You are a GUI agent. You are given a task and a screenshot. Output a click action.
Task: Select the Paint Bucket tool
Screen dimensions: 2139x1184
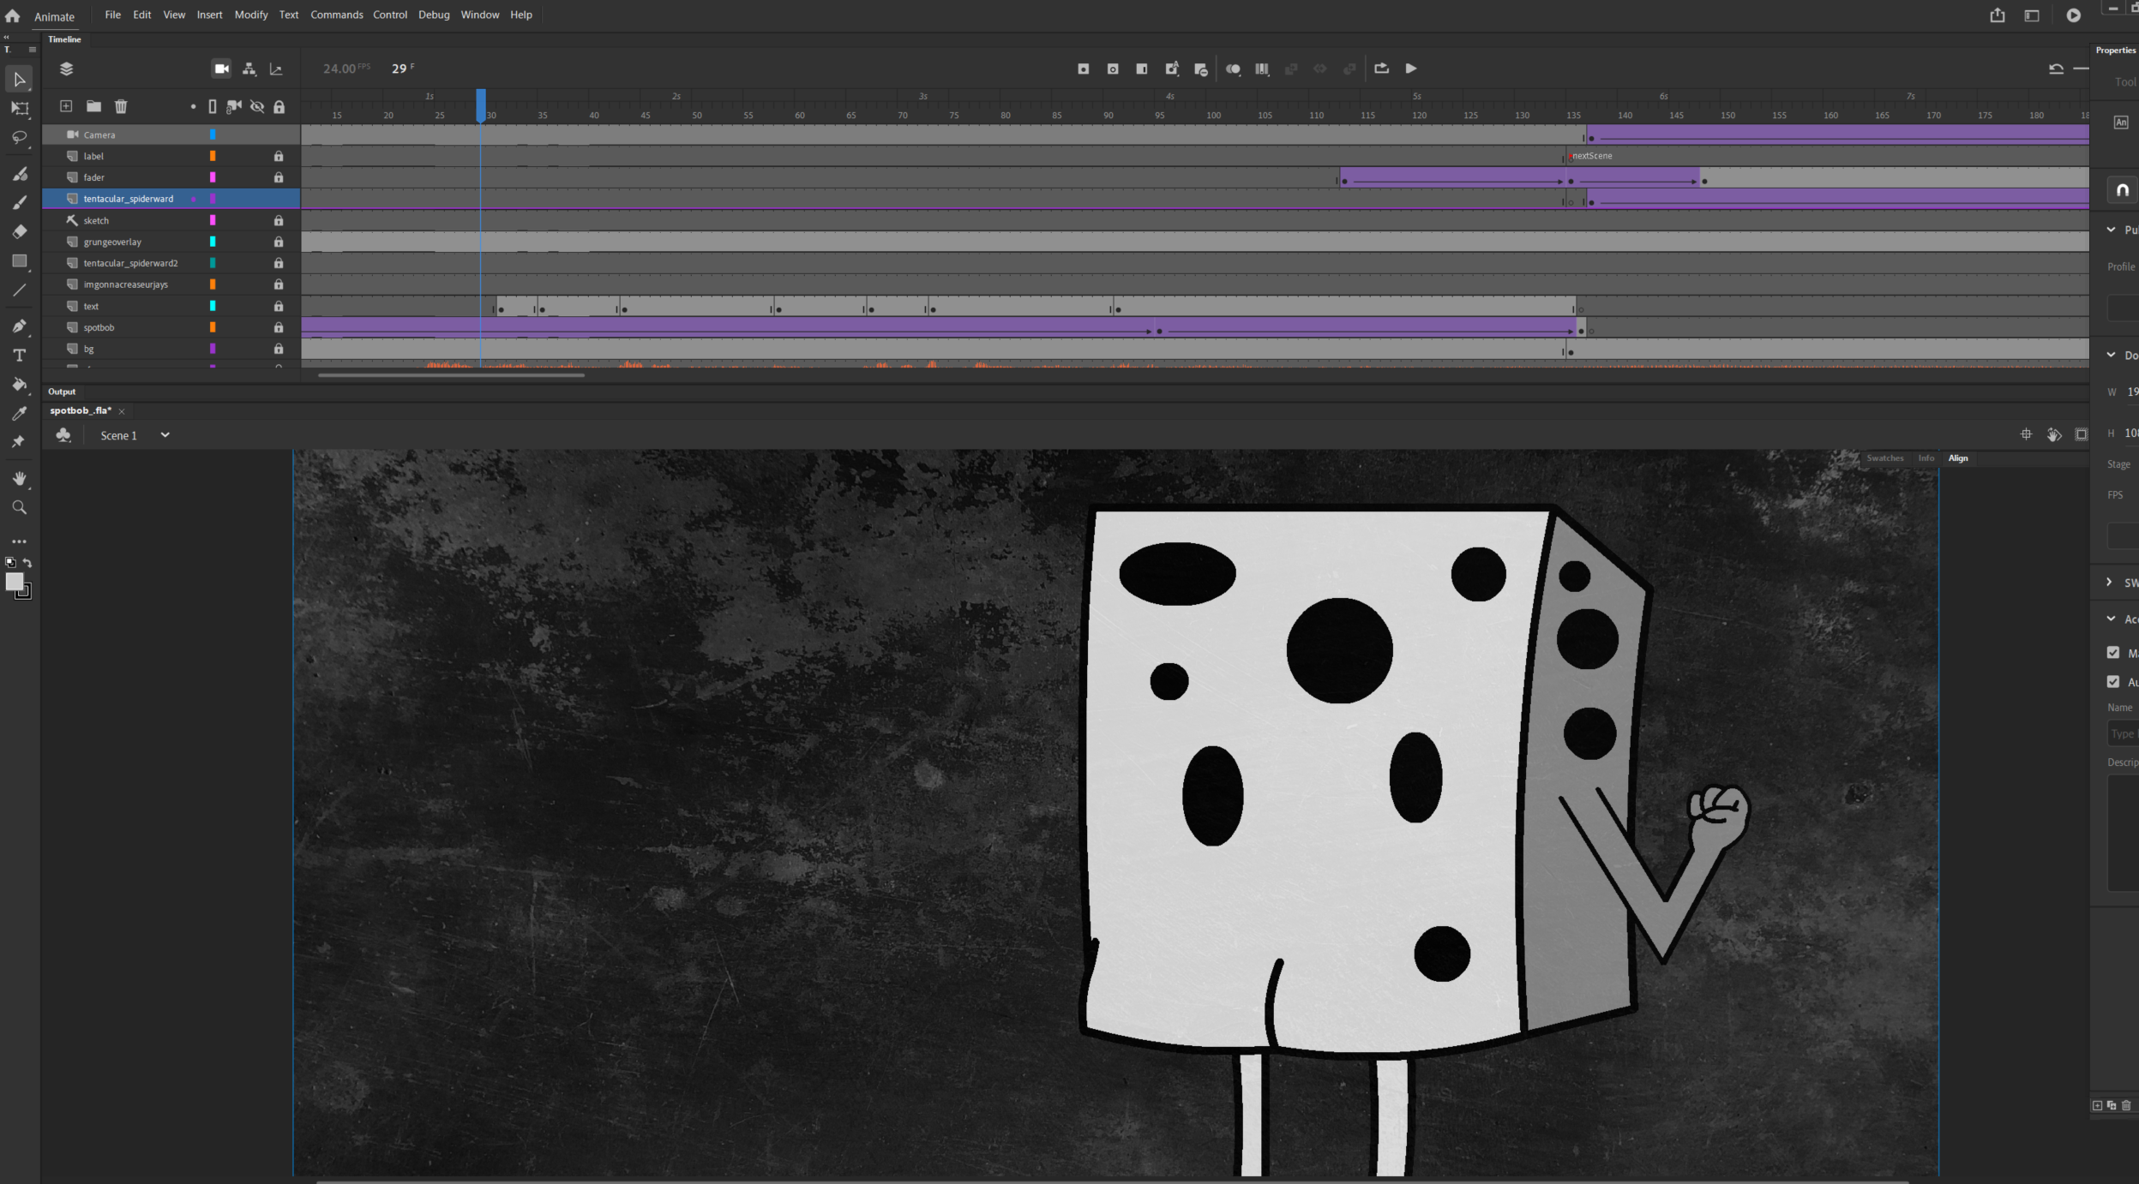tap(19, 385)
